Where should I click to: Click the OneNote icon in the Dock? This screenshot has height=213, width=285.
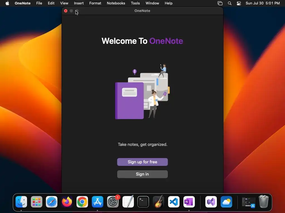coord(189,202)
